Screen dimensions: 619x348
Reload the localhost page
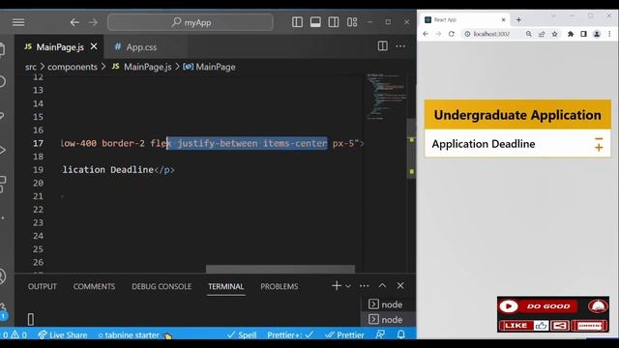[452, 34]
